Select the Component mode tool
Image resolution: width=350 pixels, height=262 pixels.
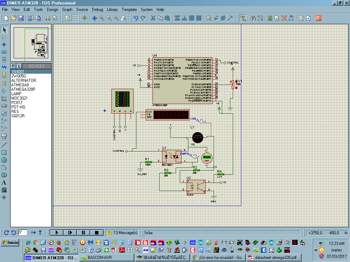(4, 37)
